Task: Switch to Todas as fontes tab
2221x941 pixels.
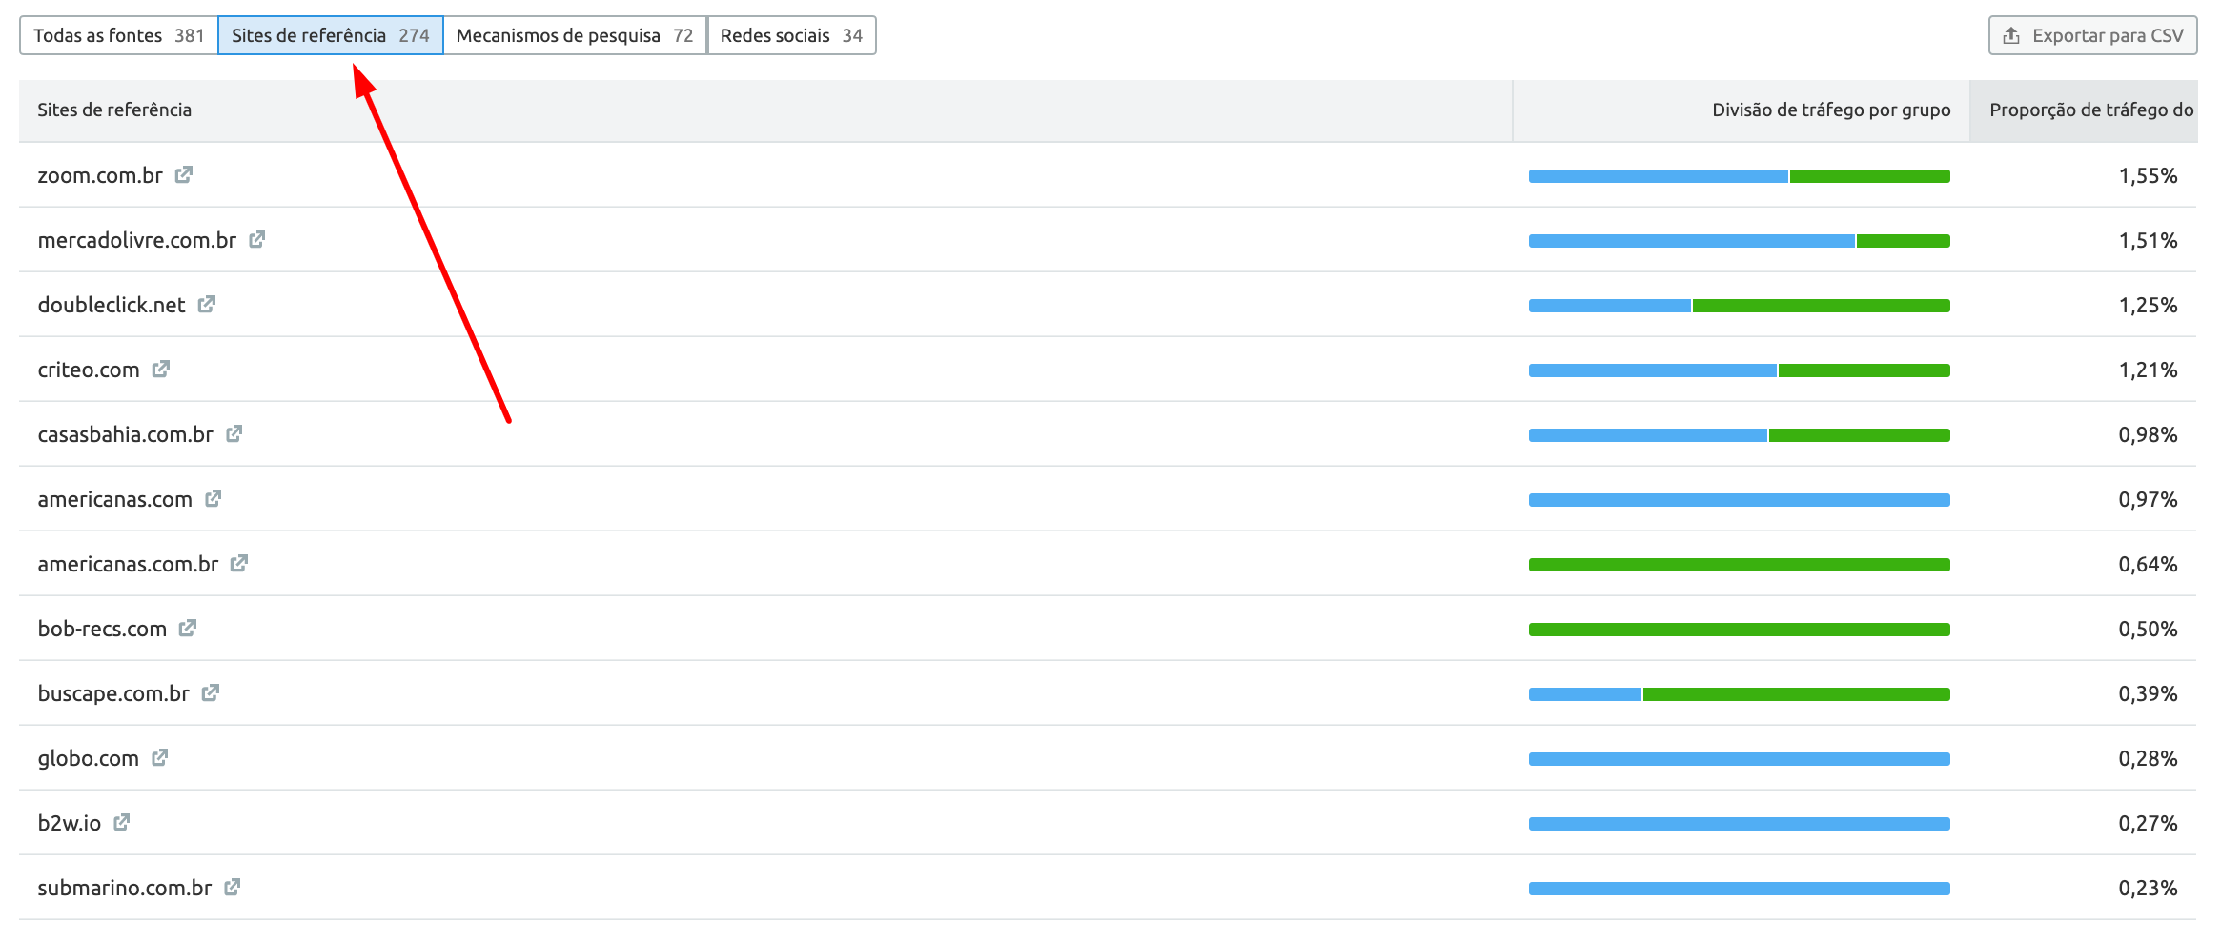Action: tap(119, 35)
